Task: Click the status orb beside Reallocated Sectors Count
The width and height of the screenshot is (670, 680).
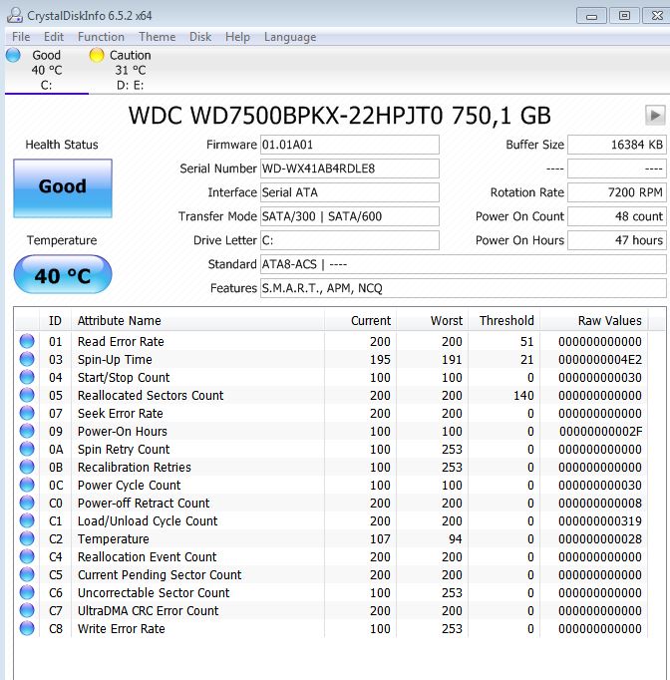Action: [x=27, y=396]
